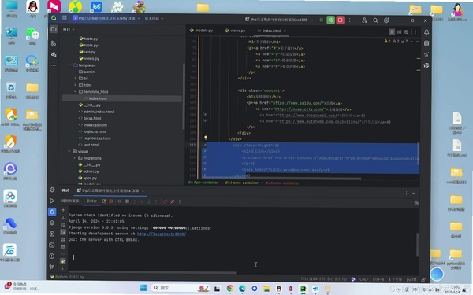The height and width of the screenshot is (295, 473).
Task: Go to next highlighted error arrow
Action: (x=418, y=41)
